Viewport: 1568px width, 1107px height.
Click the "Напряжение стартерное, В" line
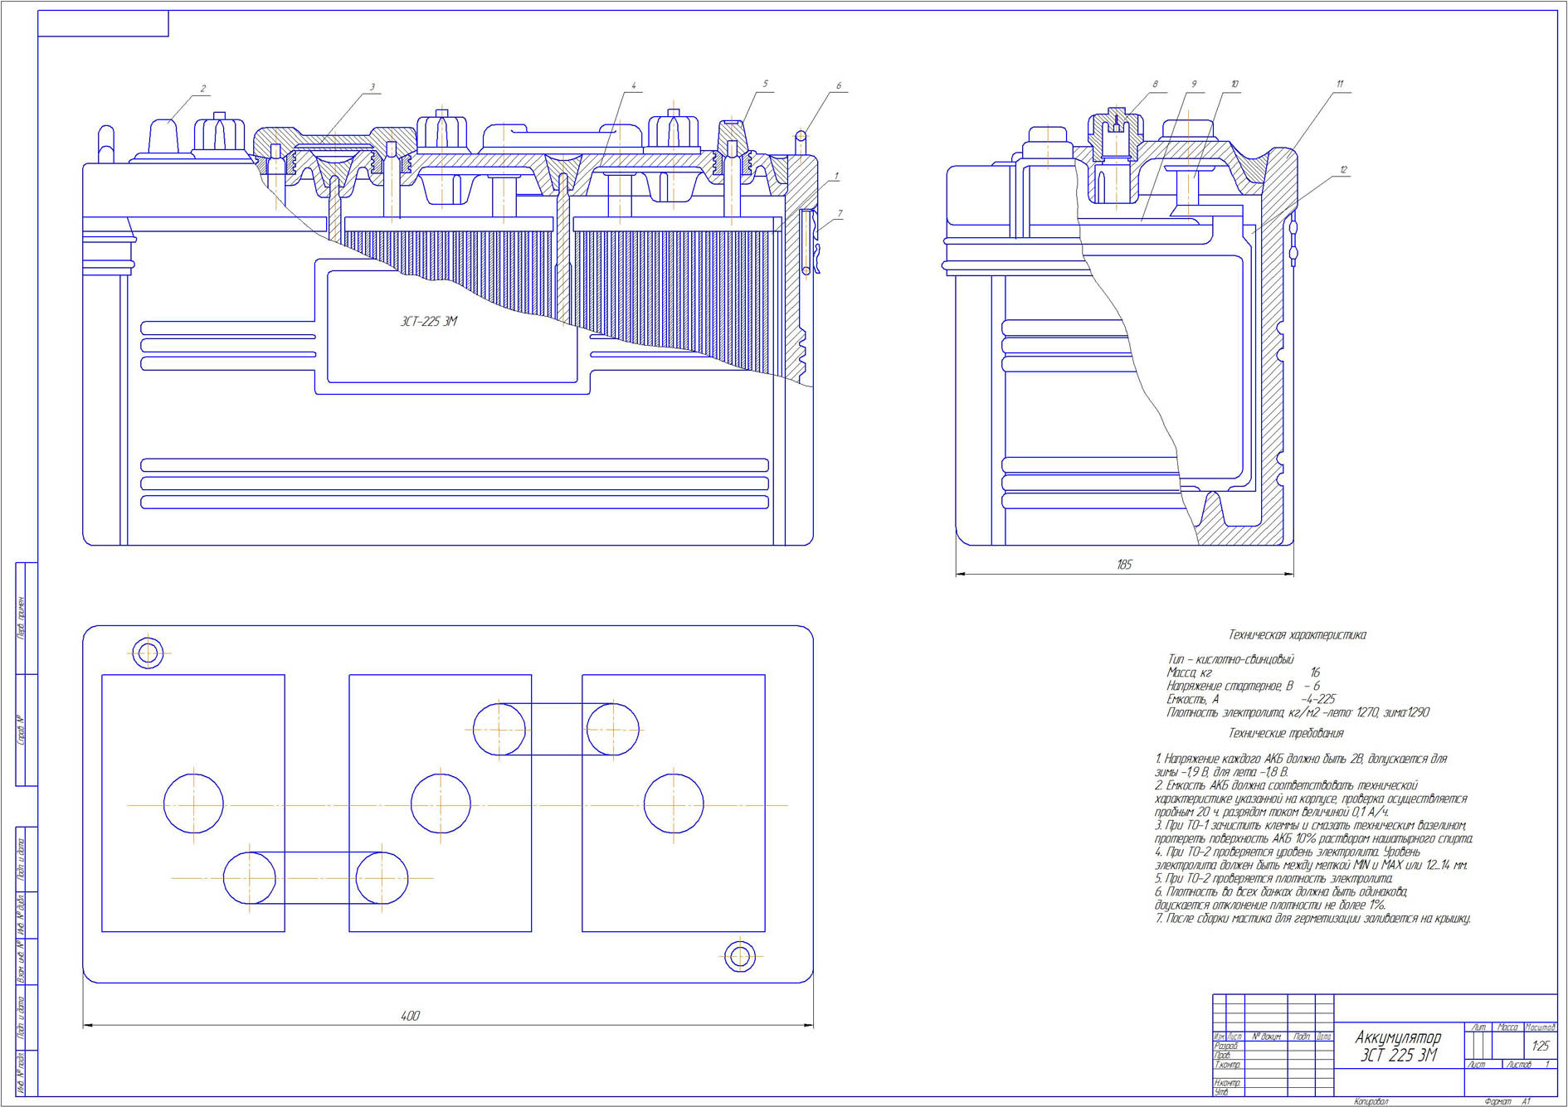coord(1243,686)
